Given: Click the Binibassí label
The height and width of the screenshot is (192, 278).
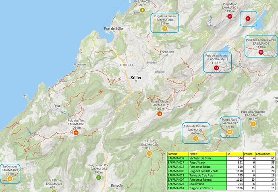Looking at the screenshot, I should tap(152, 62).
